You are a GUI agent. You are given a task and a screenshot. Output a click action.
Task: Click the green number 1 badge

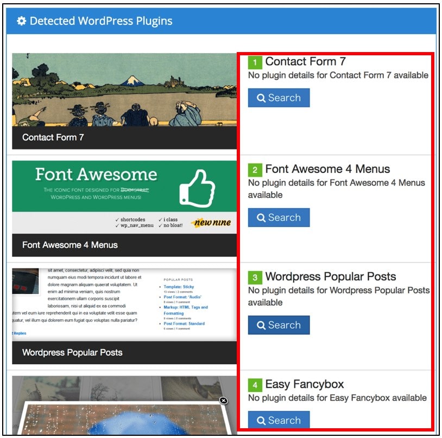[x=255, y=62]
